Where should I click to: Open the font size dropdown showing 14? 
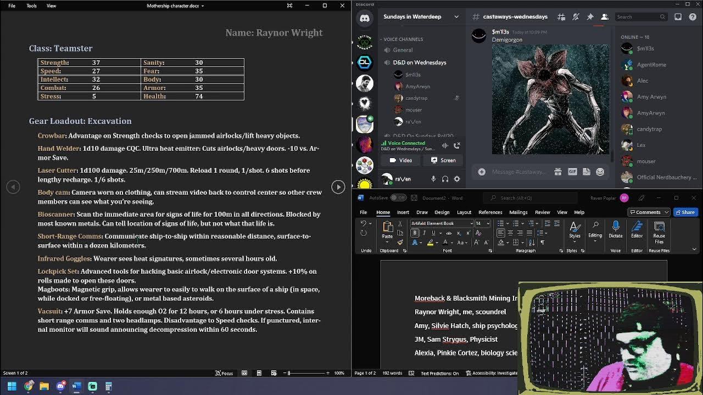click(x=488, y=223)
